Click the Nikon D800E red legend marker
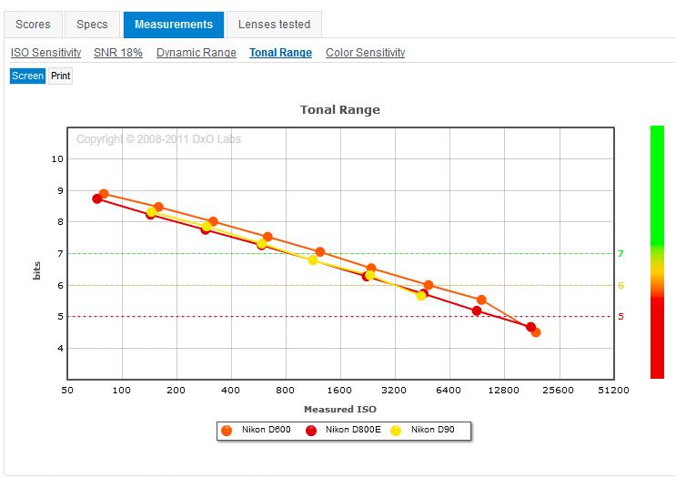The image size is (676, 478). click(x=311, y=430)
